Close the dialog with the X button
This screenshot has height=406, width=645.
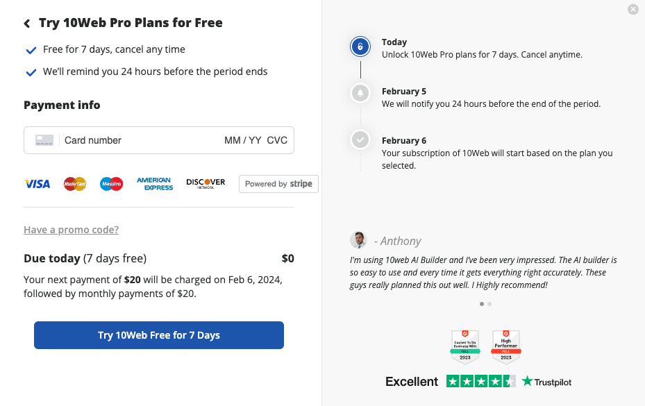633,10
